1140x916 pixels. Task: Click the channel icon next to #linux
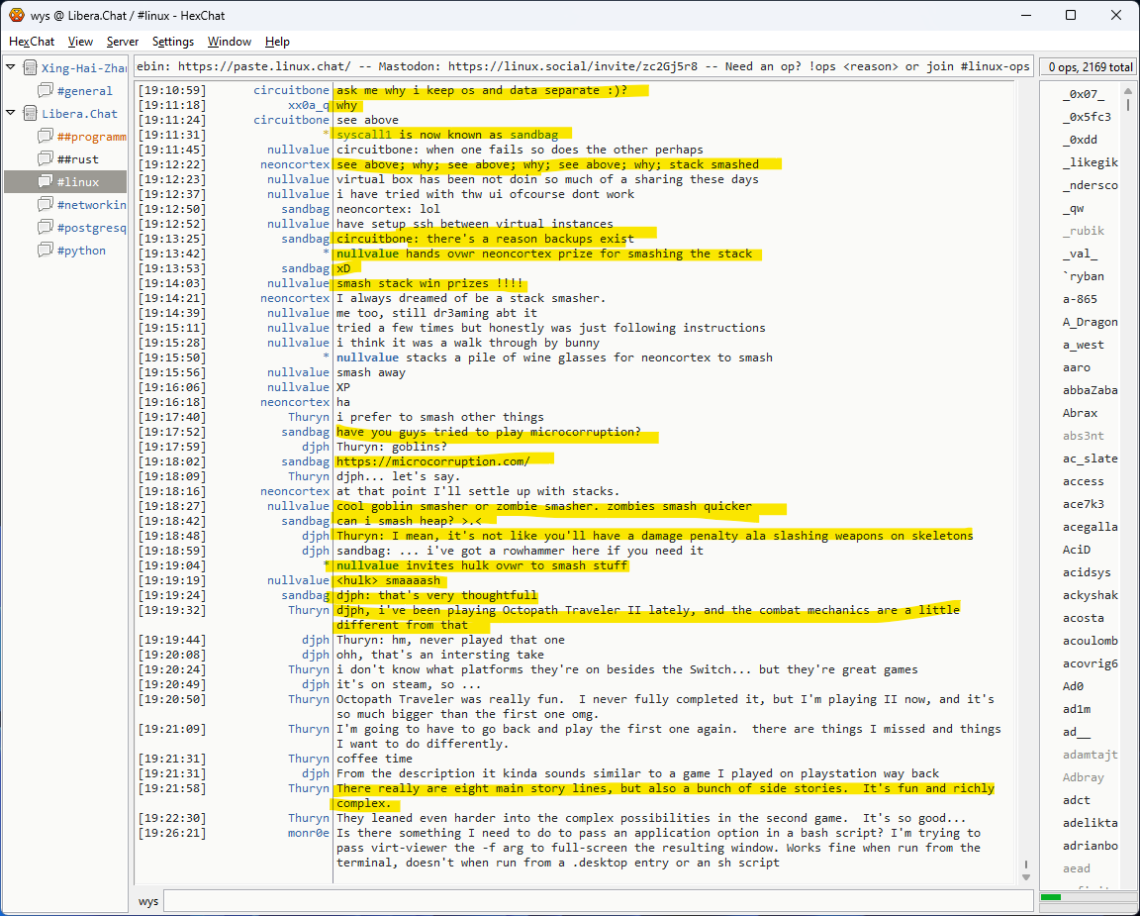click(45, 182)
